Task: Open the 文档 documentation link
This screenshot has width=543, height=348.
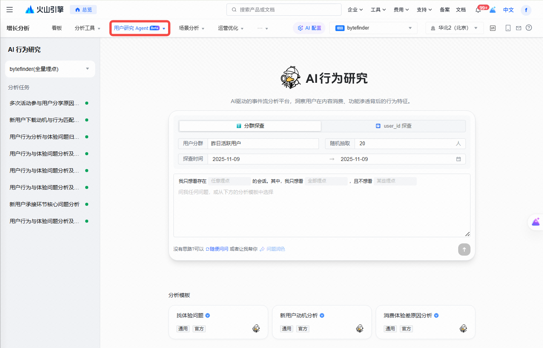Action: (x=461, y=10)
